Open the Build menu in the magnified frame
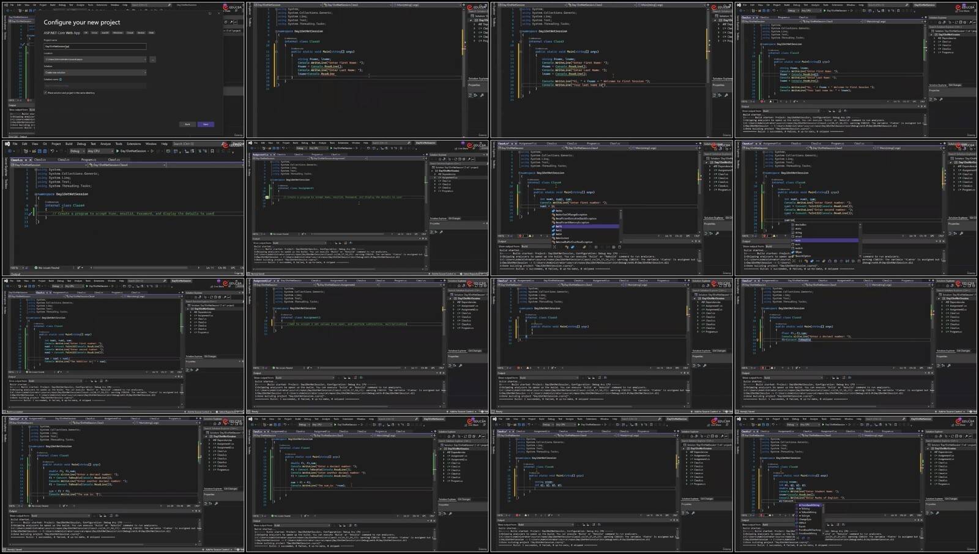 (69, 144)
